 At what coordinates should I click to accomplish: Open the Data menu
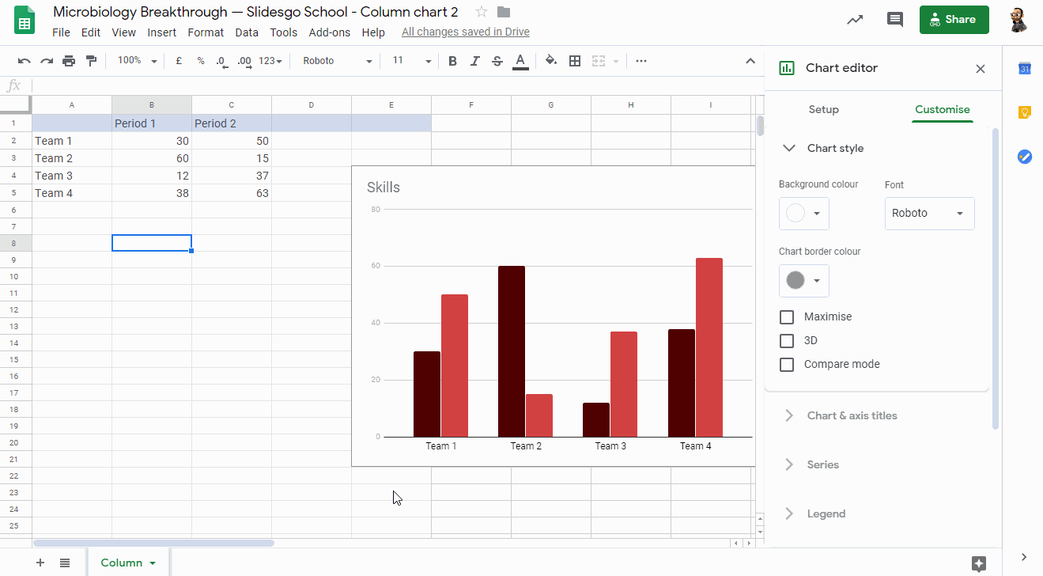[247, 32]
